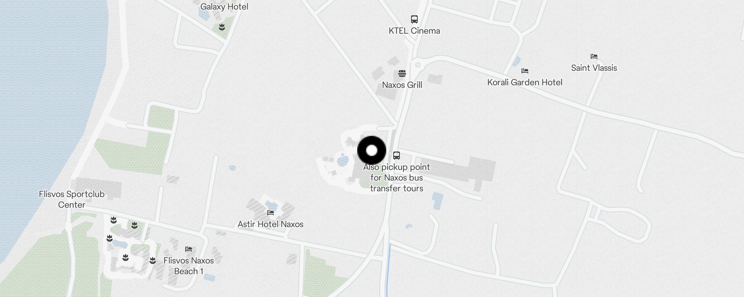Select the Flisvos Naxos Beach 1 bed icon
744x297 pixels.
(x=189, y=249)
